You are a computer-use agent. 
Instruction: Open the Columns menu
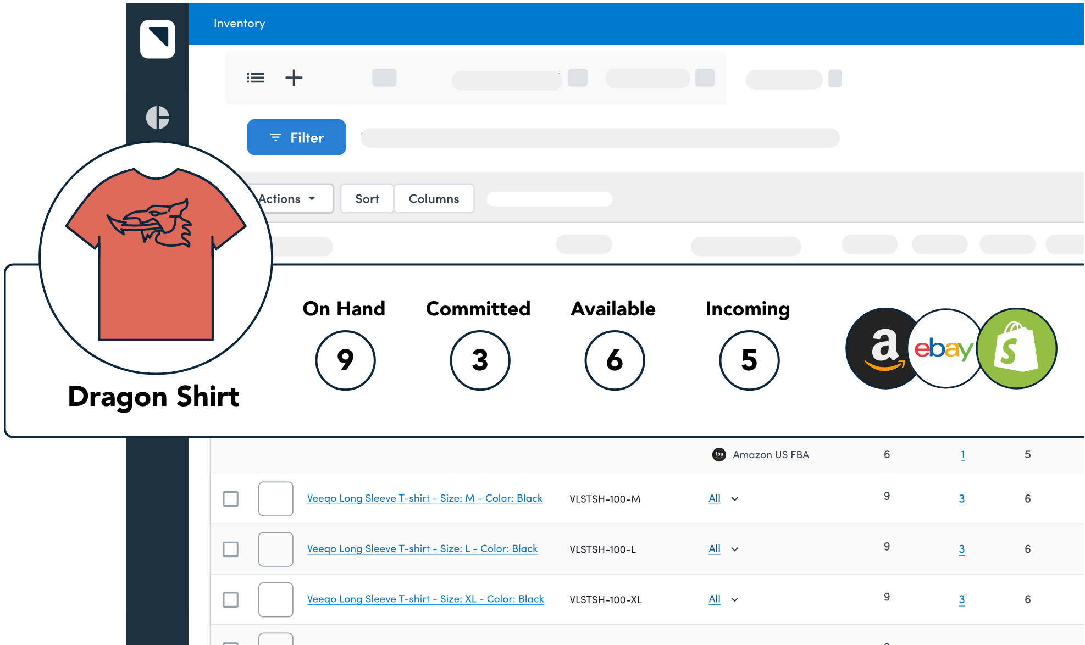tap(434, 198)
